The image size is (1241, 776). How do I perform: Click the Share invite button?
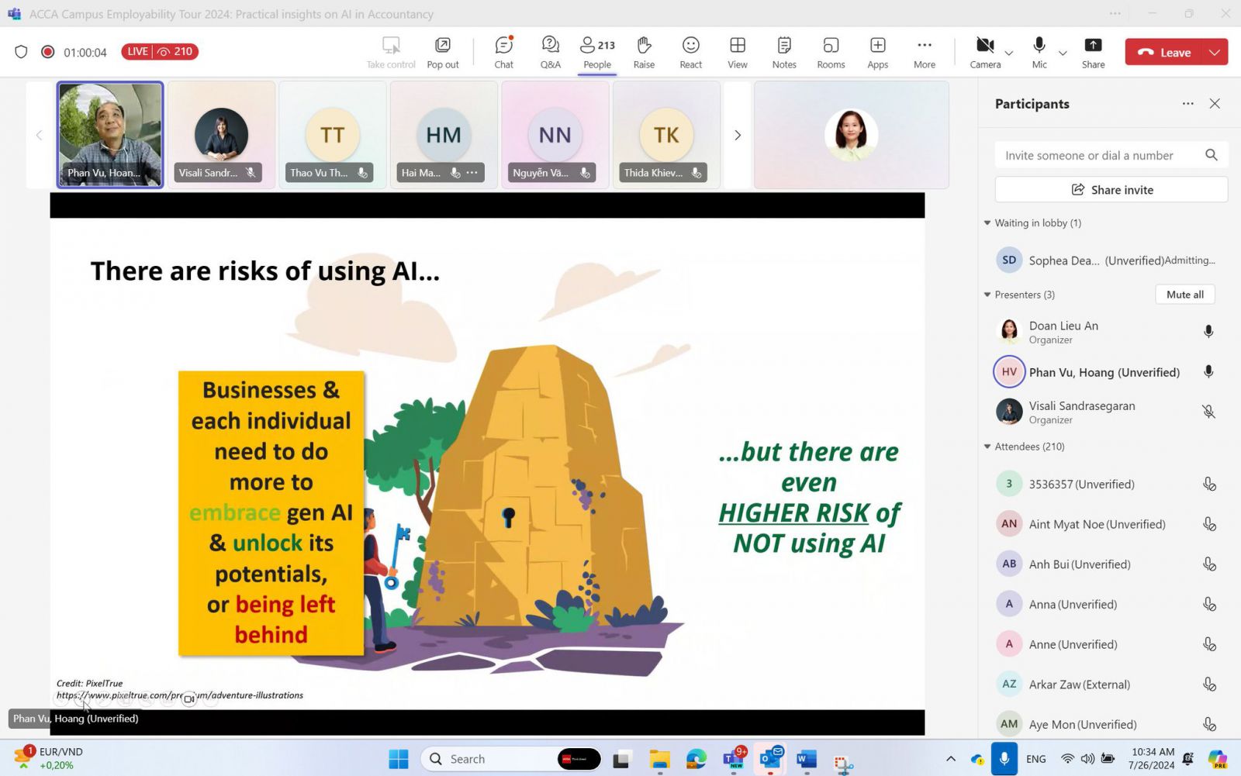1111,190
